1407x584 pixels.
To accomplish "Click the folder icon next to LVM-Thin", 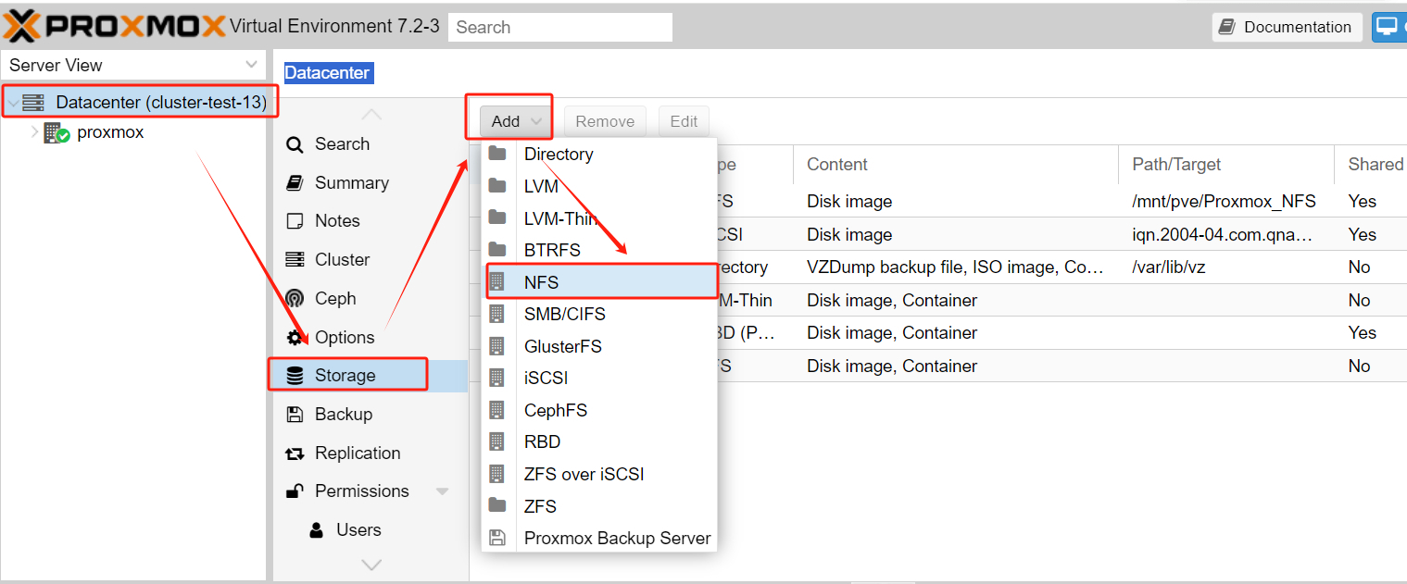I will [x=497, y=217].
